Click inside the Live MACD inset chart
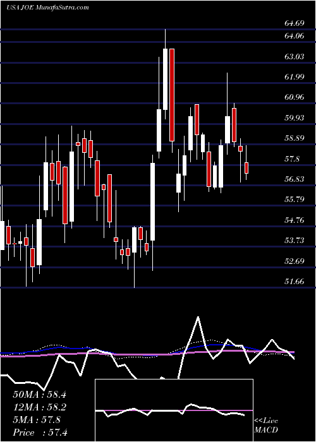 pos(174,410)
